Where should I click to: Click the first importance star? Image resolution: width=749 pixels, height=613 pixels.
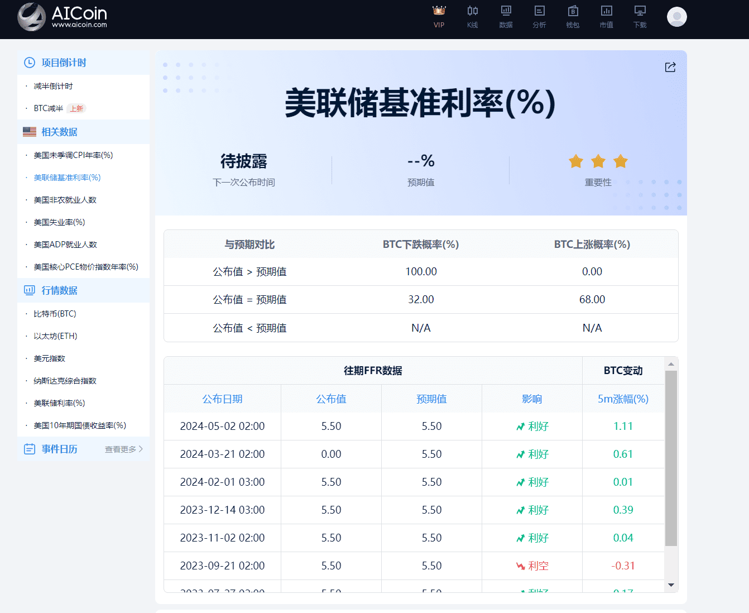coord(576,161)
